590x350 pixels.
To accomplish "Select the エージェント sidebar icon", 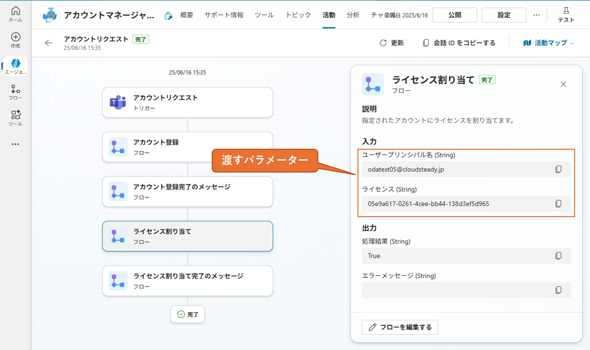I will pos(15,63).
